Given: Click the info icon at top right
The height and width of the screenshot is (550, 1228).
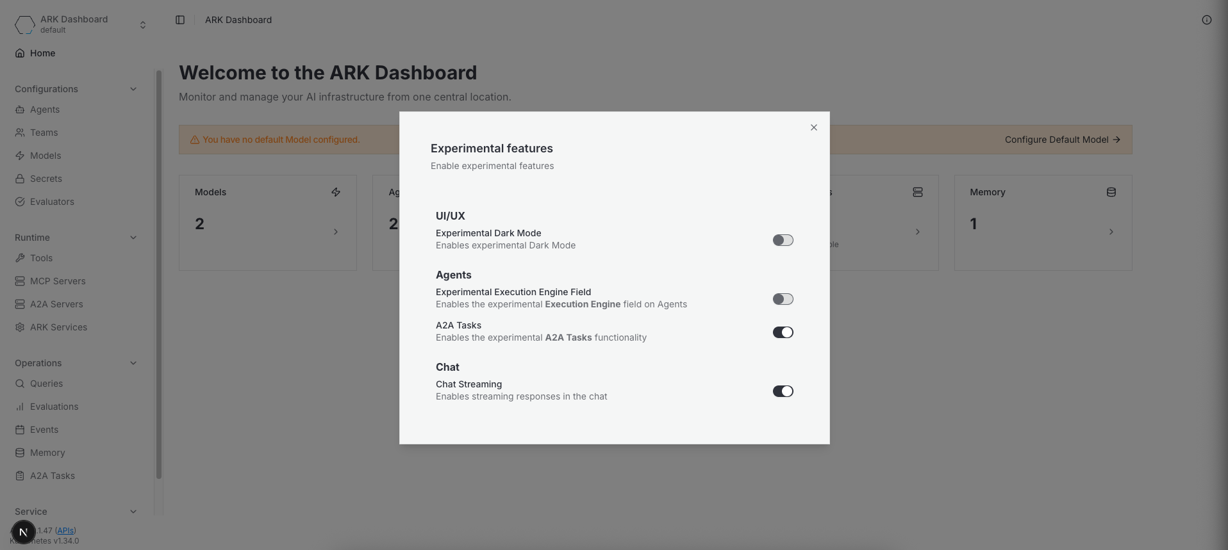Looking at the screenshot, I should click(1207, 20).
